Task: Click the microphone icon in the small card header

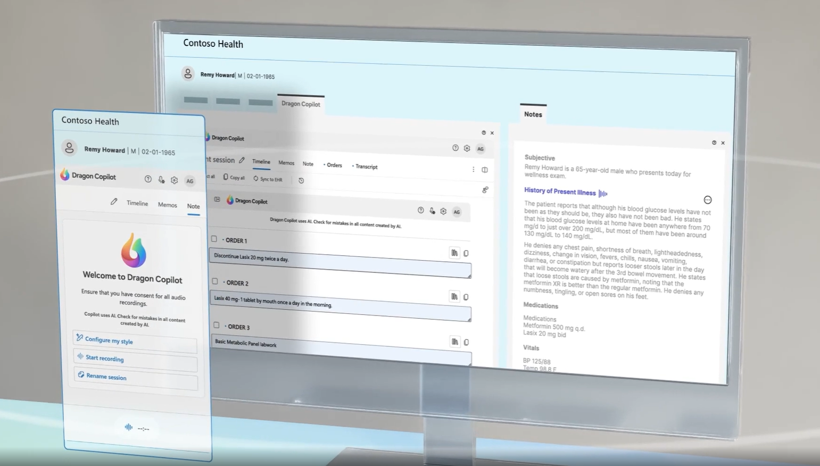Action: click(161, 180)
